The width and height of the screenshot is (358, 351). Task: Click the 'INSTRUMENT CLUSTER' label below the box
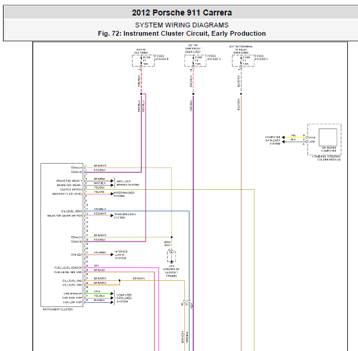coord(58,309)
